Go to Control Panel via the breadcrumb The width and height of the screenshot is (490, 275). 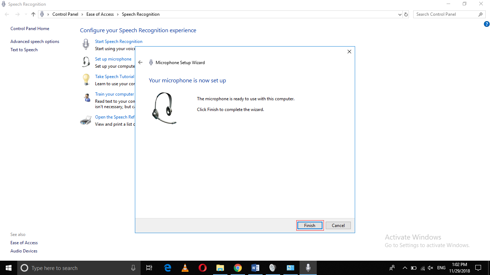[x=65, y=14]
